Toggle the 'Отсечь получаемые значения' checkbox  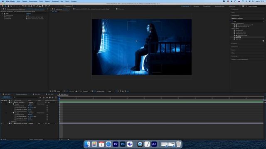(27, 19)
